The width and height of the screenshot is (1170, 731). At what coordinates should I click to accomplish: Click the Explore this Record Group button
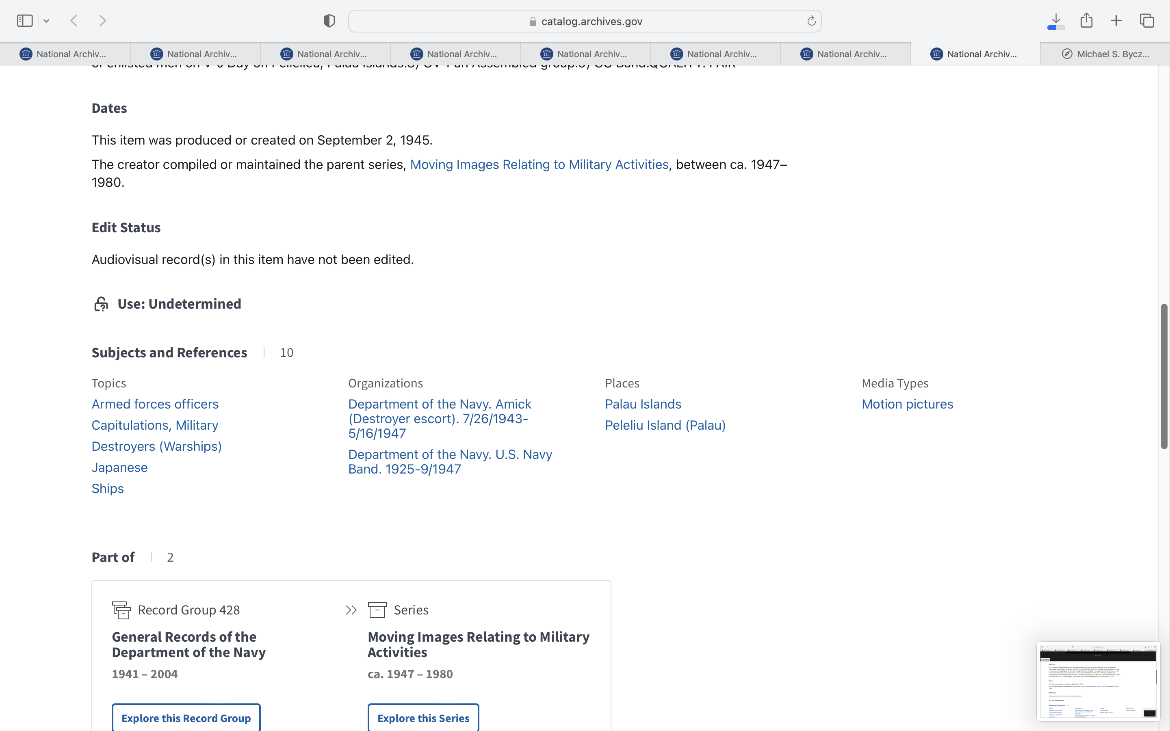pyautogui.click(x=186, y=718)
